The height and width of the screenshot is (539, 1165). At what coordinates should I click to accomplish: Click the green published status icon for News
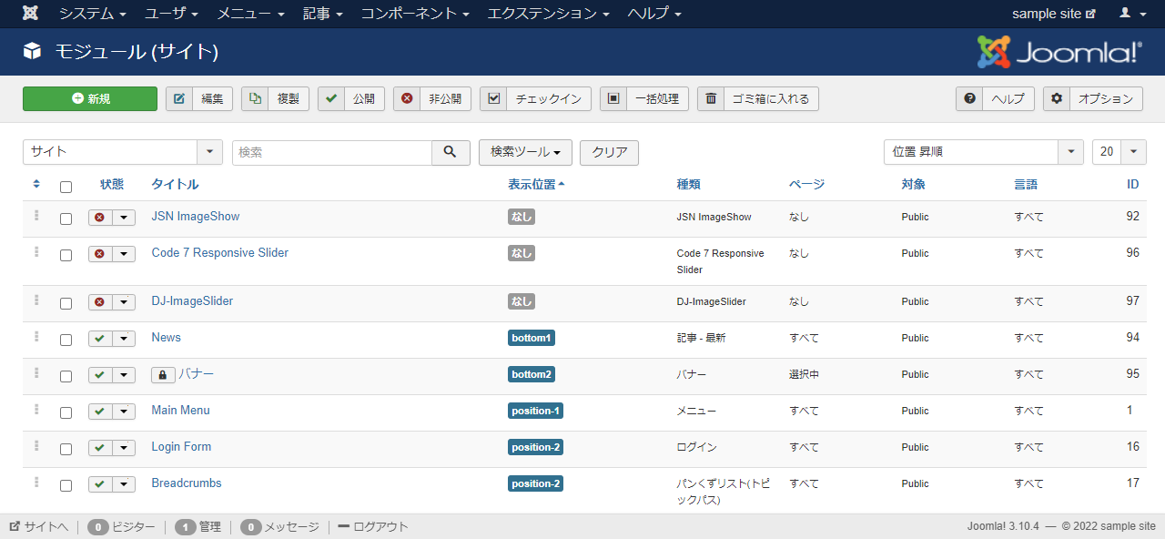[x=100, y=339]
